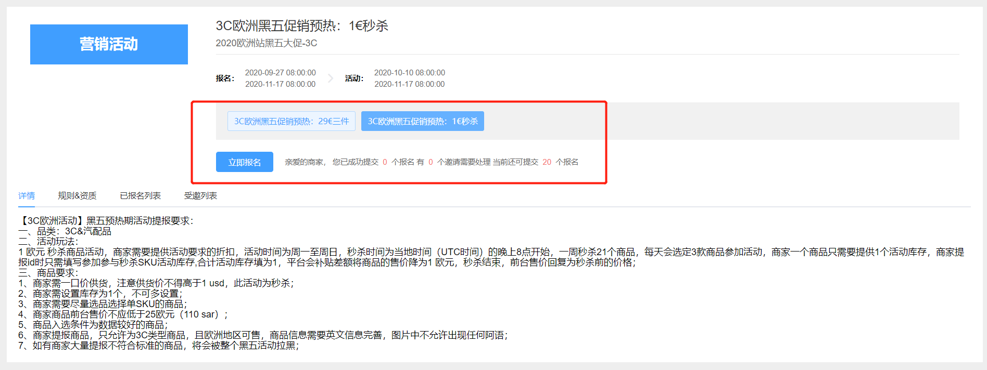
Task: Click the heading 【3C欧洲活动】黑五预热期活动提报要求
Action: [x=106, y=221]
